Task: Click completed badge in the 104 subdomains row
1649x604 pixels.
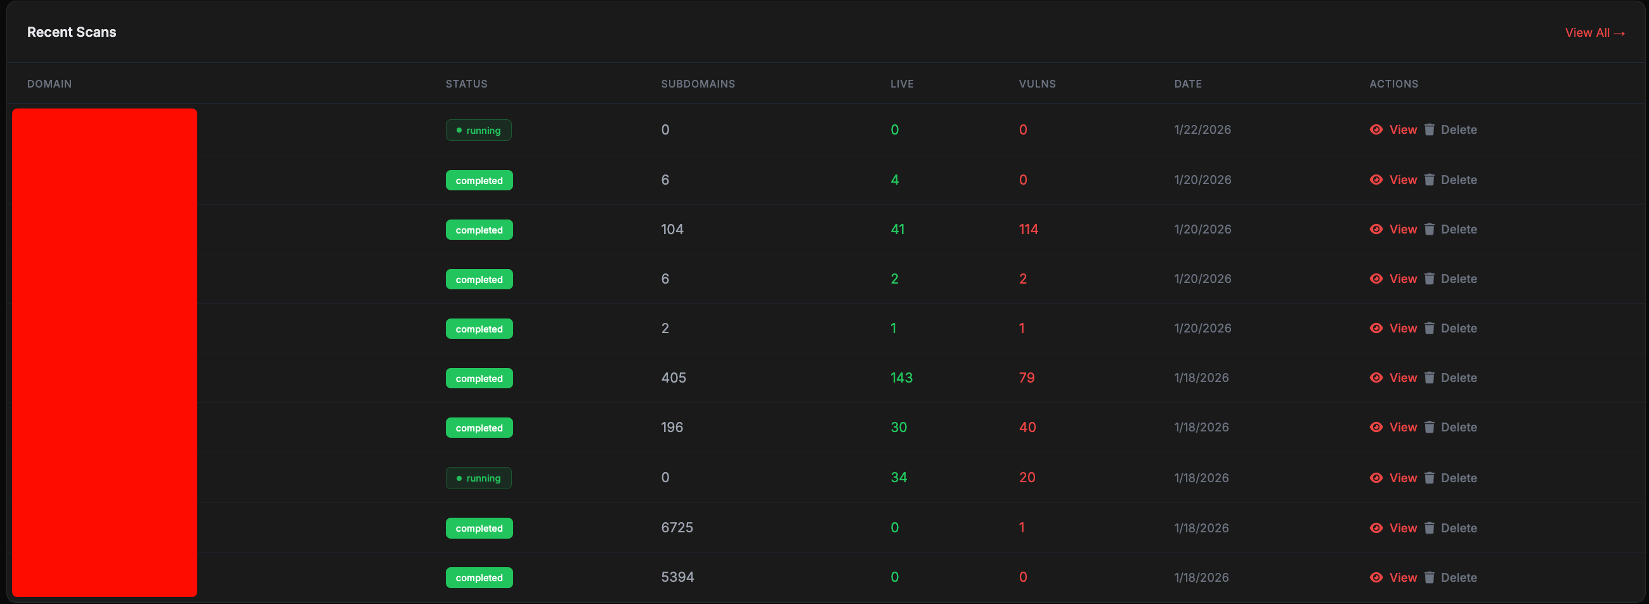Action: pos(479,230)
